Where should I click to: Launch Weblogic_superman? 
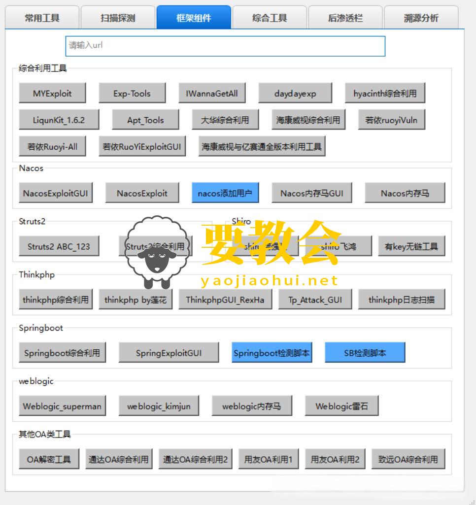[x=62, y=406]
